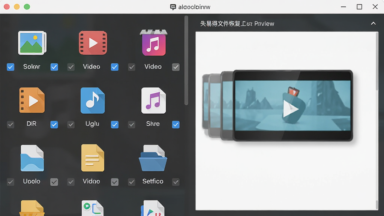Click the "Shre" label

pos(153,124)
